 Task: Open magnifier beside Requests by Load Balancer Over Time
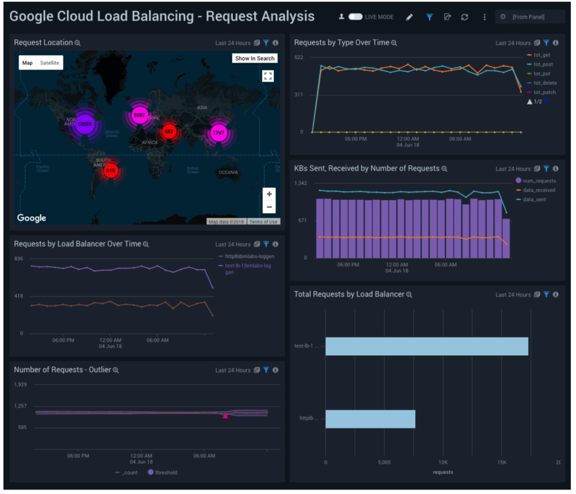click(x=146, y=244)
